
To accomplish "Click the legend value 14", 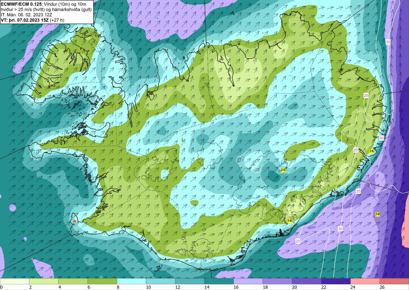I will pos(207,287).
